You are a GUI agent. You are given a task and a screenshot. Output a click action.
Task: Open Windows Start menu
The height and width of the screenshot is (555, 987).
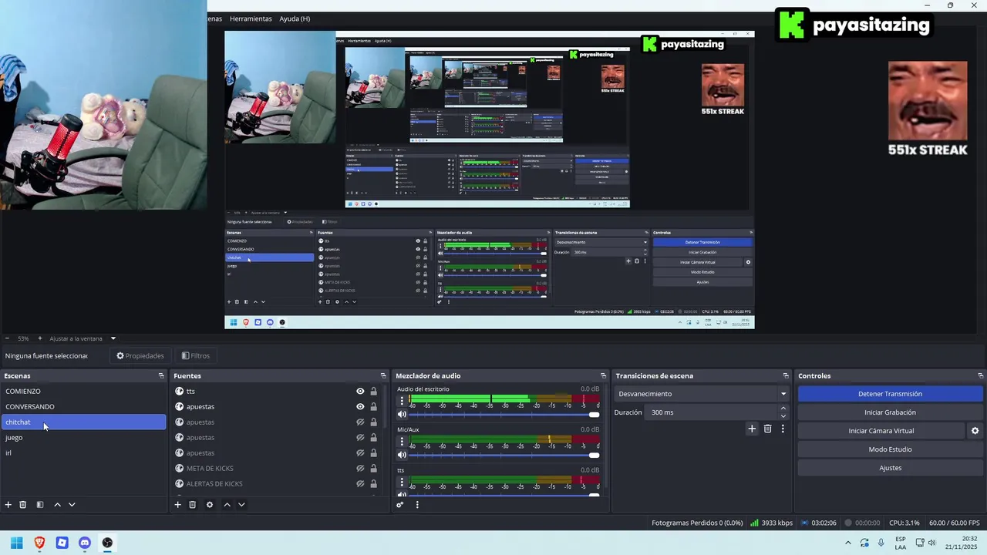[16, 543]
